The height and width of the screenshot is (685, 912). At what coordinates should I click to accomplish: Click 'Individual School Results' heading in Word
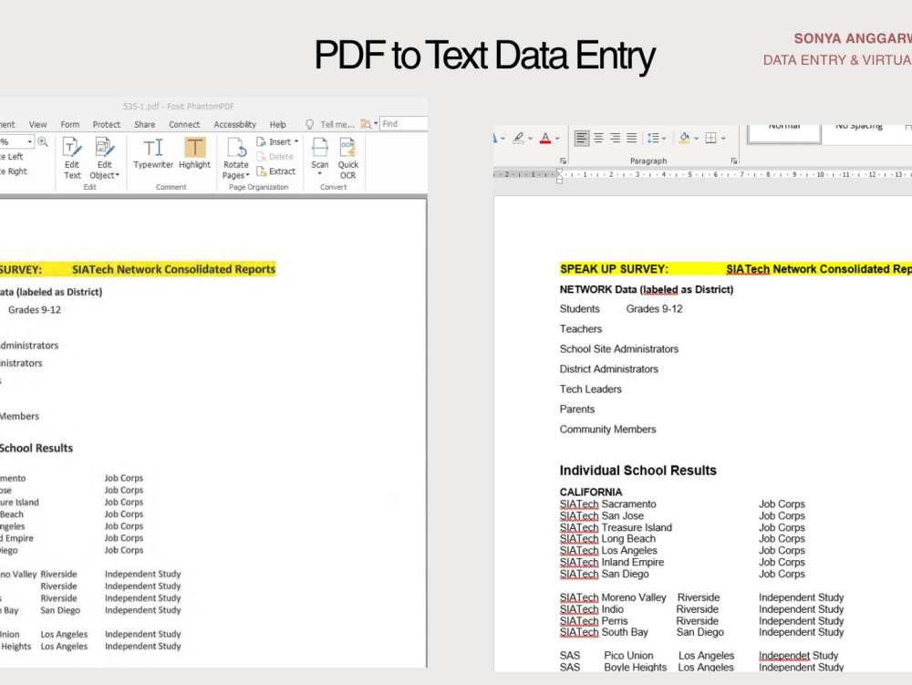pos(638,471)
